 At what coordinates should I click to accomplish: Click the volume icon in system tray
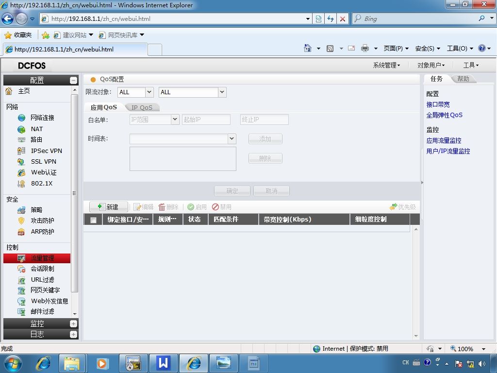pyautogui.click(x=482, y=364)
